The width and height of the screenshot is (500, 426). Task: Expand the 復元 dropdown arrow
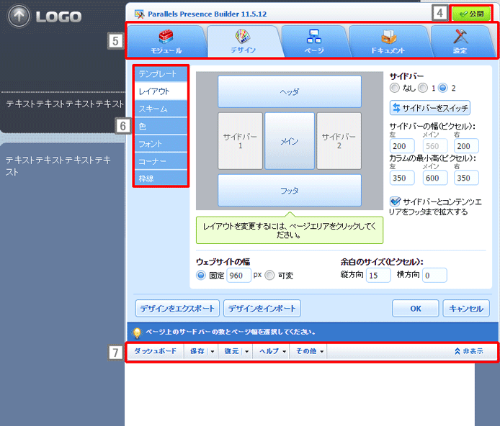click(247, 352)
